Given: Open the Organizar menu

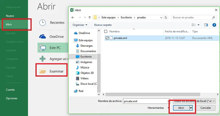Looking at the screenshot, I should coord(80,25).
